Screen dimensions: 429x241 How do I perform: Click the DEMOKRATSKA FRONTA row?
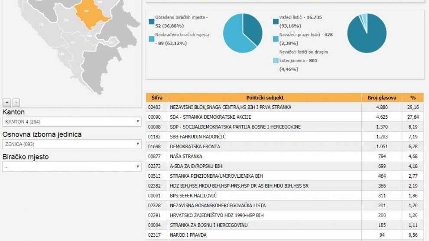265,147
